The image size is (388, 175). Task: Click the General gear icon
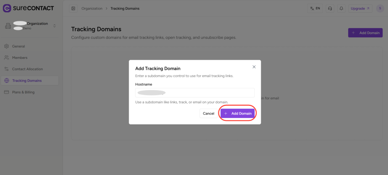(7, 46)
